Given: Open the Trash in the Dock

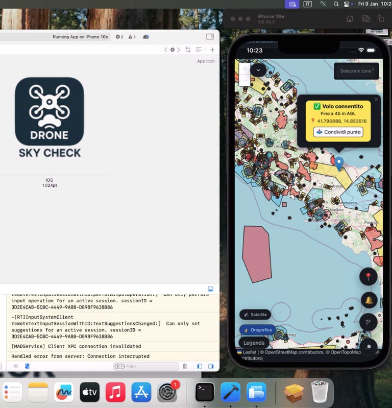Looking at the screenshot, I should (320, 392).
